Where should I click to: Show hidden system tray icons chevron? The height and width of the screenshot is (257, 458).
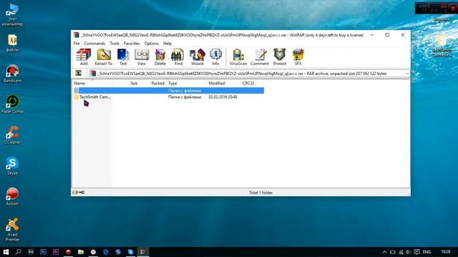pos(384,252)
